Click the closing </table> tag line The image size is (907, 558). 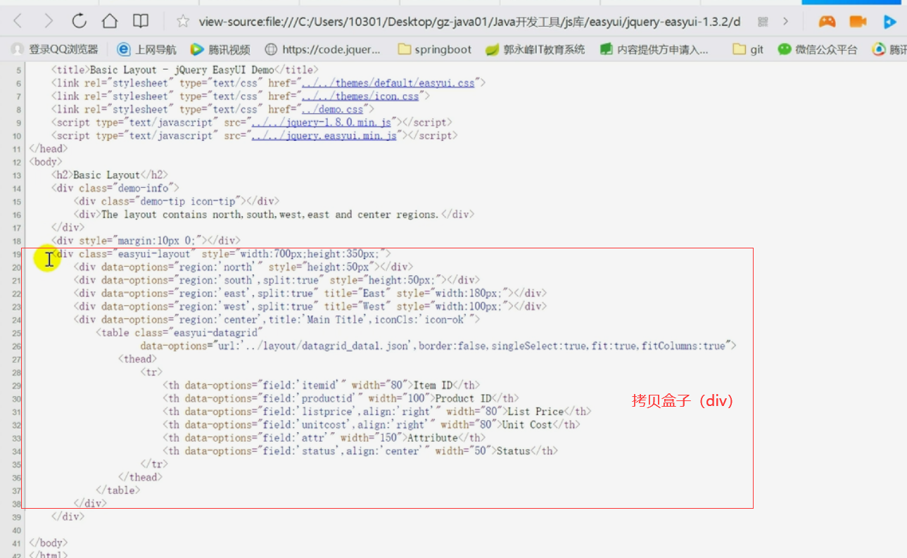[118, 490]
